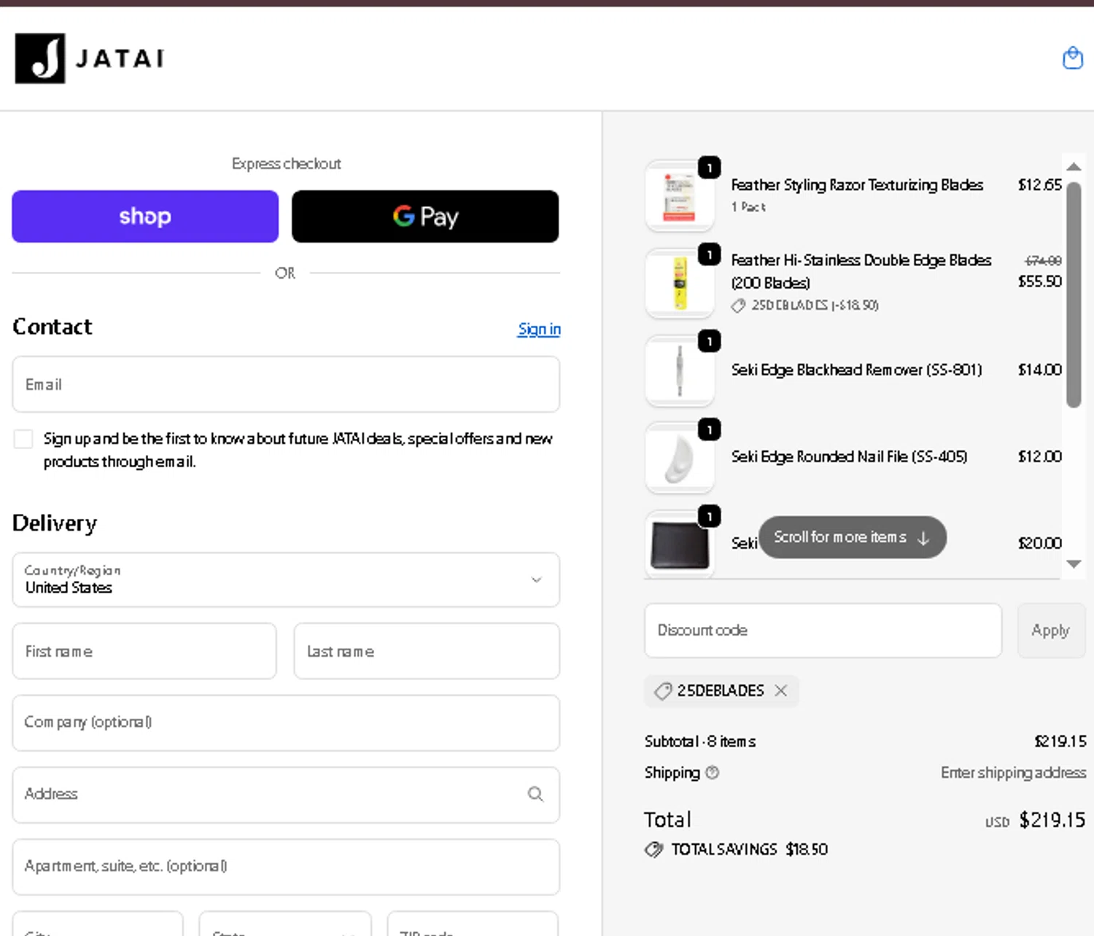Click the $219.15 total amount
The image size is (1094, 936).
[x=1052, y=820]
